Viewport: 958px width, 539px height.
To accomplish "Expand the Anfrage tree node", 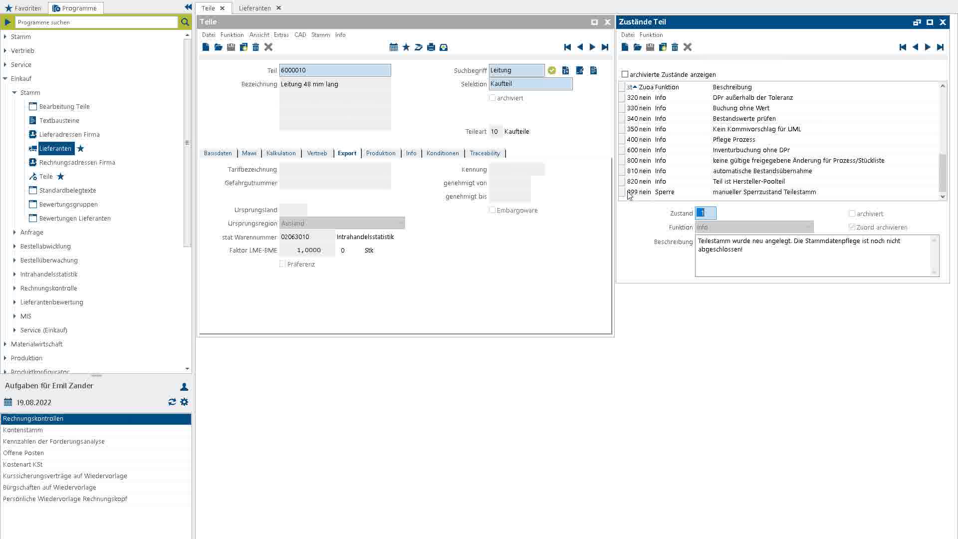I will tap(14, 232).
